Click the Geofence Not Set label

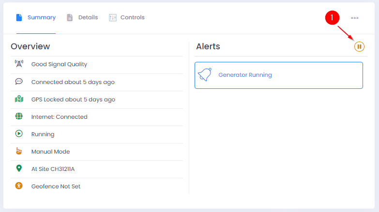point(55,186)
